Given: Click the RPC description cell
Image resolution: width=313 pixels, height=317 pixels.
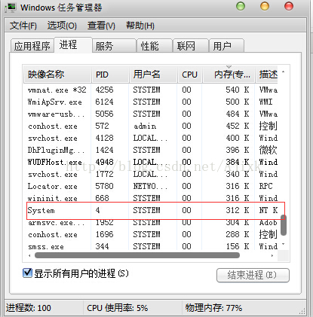Looking at the screenshot, I should click(x=265, y=186).
